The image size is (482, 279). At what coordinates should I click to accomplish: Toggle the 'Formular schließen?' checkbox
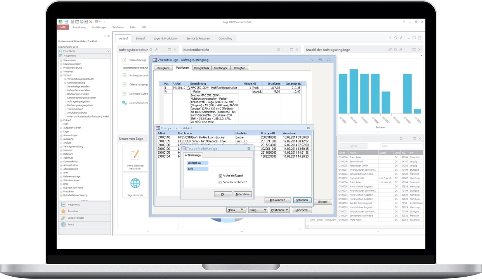[220, 182]
